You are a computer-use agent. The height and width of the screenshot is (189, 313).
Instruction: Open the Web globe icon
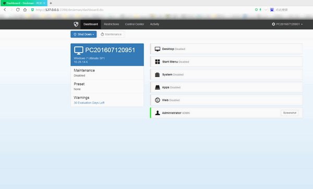158,100
